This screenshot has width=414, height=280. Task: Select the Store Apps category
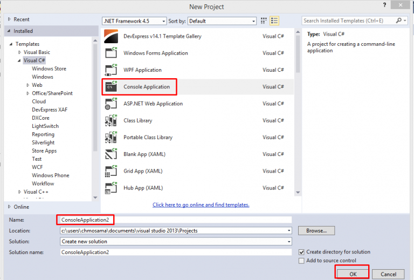tap(44, 151)
